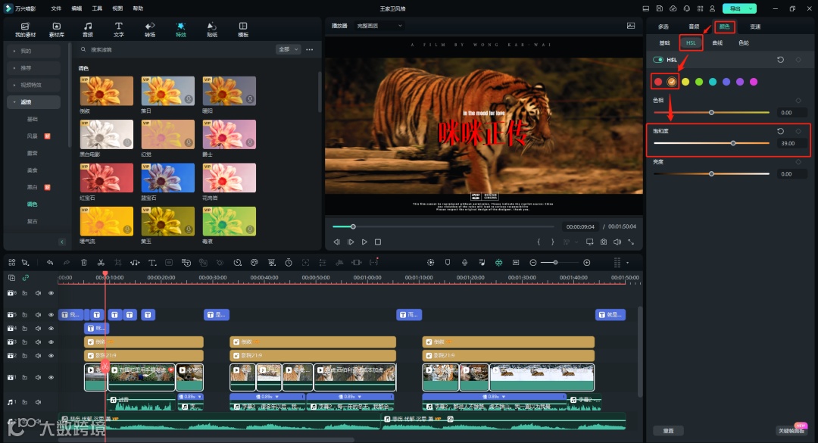The width and height of the screenshot is (818, 443).
Task: Mute video track 2 speaker
Action: tap(38, 355)
